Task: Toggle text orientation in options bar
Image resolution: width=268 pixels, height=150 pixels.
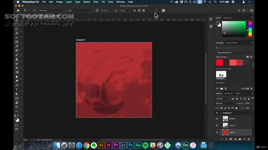Action: point(34,10)
